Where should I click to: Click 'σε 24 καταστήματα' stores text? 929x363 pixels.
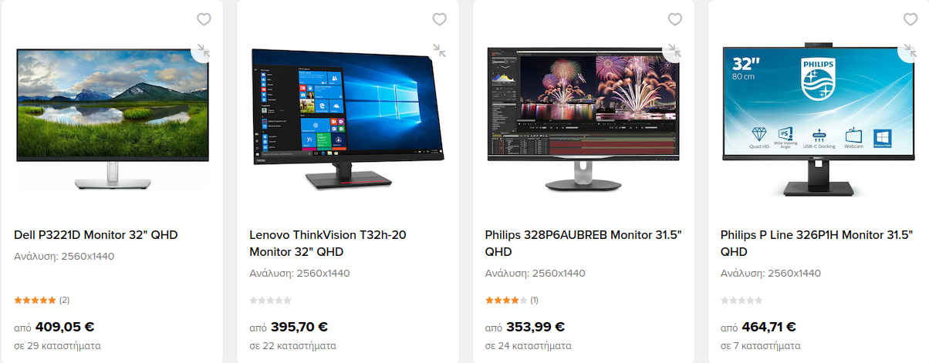click(529, 345)
